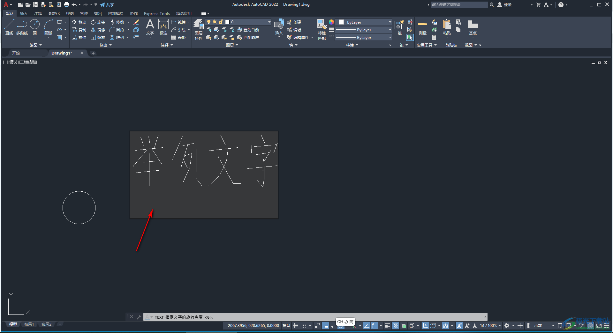Switch to the 参数化 (Parametric) ribbon tab
613x333 pixels.
click(54, 13)
